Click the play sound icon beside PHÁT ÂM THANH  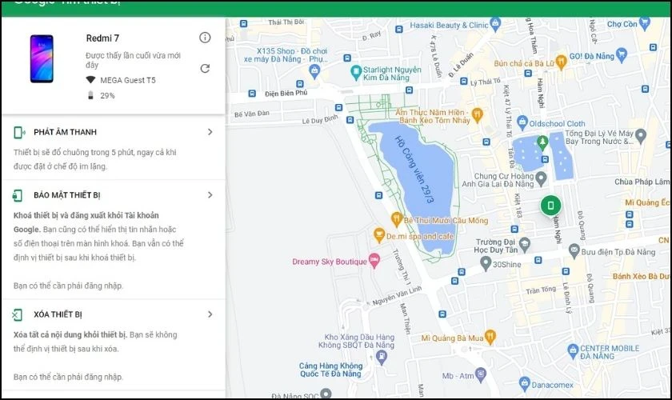[x=18, y=132]
